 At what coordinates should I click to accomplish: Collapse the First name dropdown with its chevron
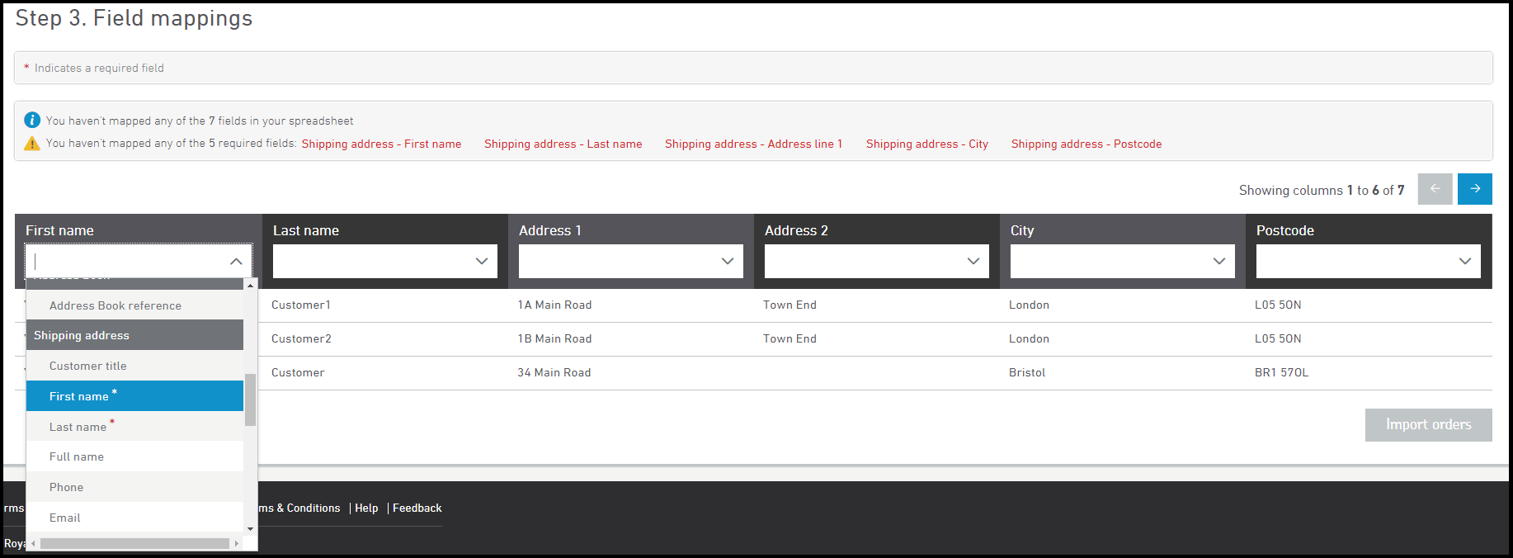pos(236,262)
